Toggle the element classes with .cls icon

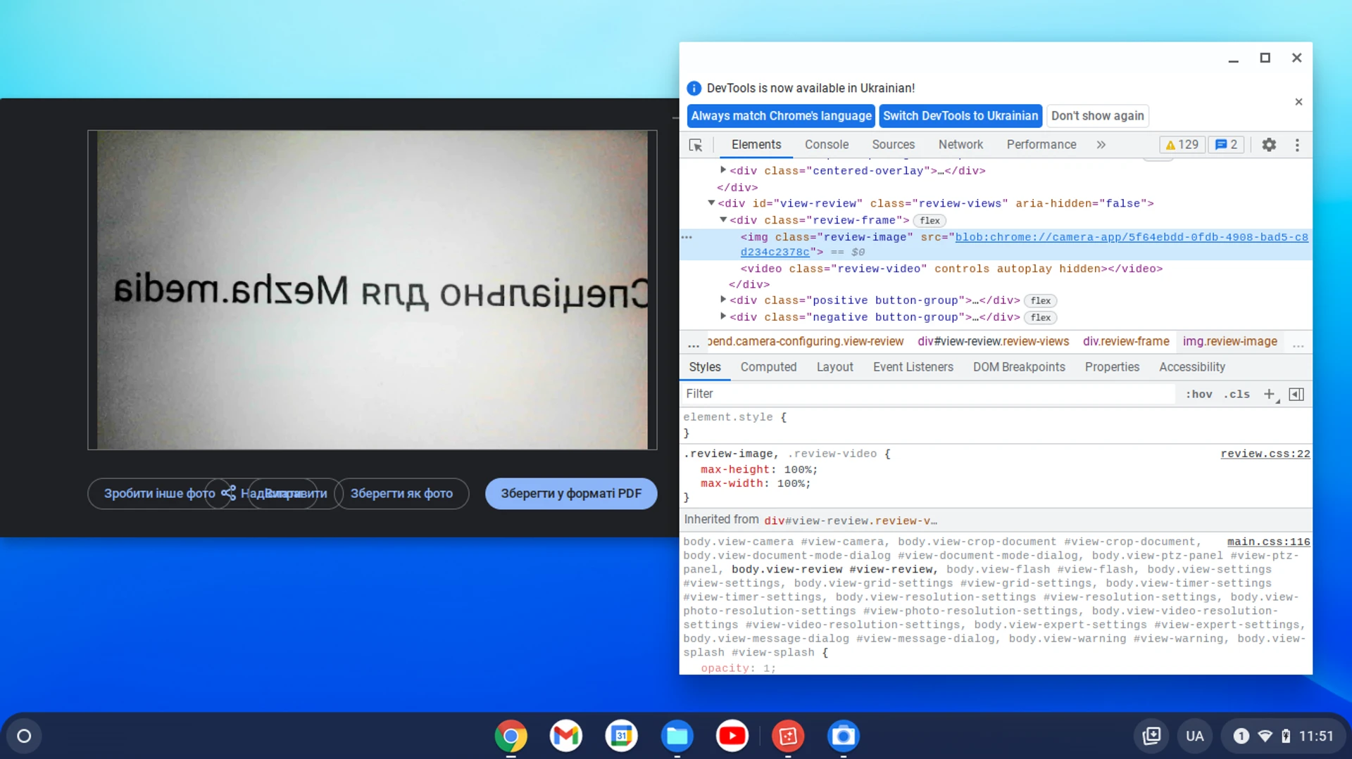pyautogui.click(x=1237, y=394)
